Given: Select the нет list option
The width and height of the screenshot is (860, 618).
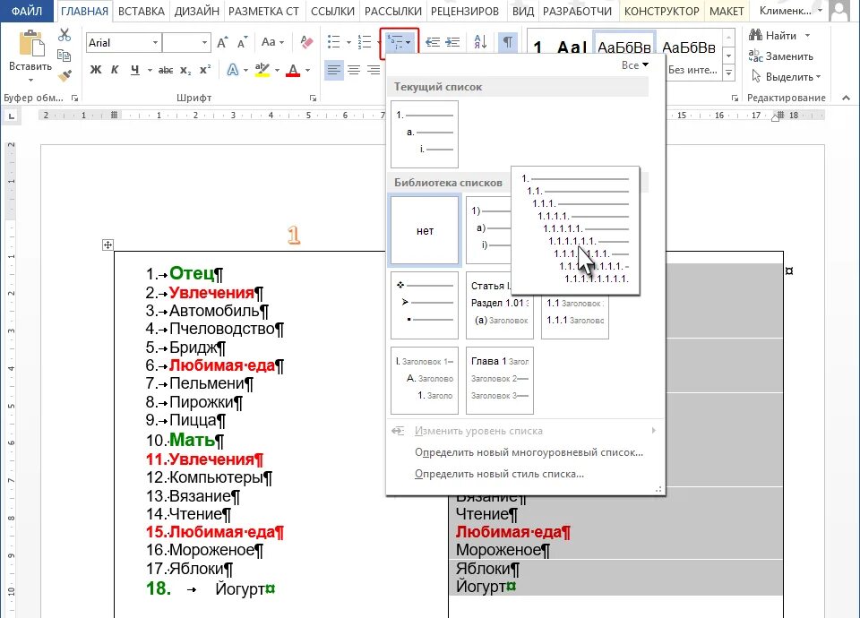Looking at the screenshot, I should [x=425, y=230].
